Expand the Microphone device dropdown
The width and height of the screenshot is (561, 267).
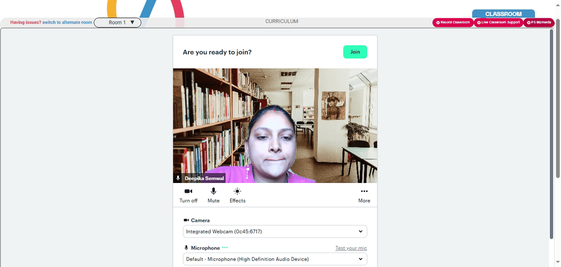275,259
